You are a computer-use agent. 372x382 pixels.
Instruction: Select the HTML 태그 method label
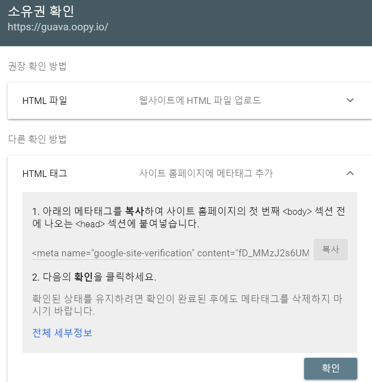[45, 173]
